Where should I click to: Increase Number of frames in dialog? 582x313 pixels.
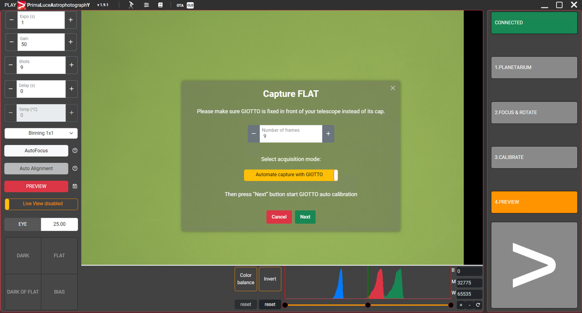click(328, 134)
